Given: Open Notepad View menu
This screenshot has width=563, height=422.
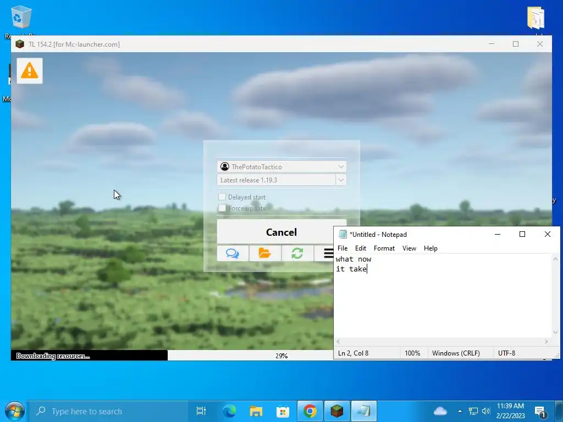Looking at the screenshot, I should 409,248.
